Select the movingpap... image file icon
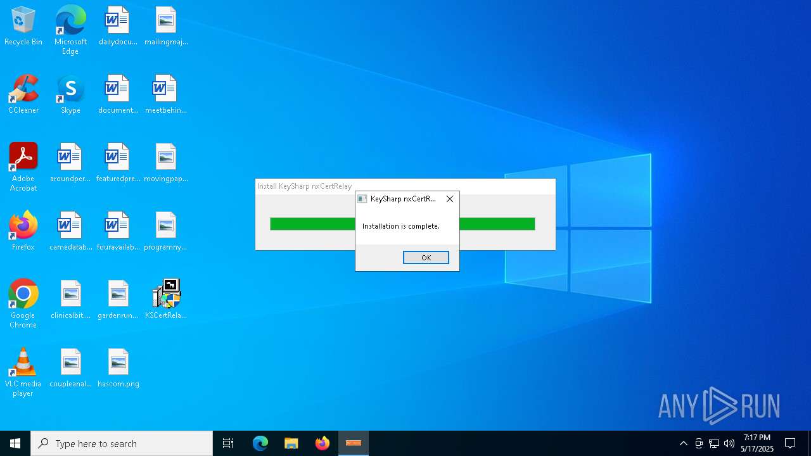811x456 pixels. pyautogui.click(x=166, y=163)
